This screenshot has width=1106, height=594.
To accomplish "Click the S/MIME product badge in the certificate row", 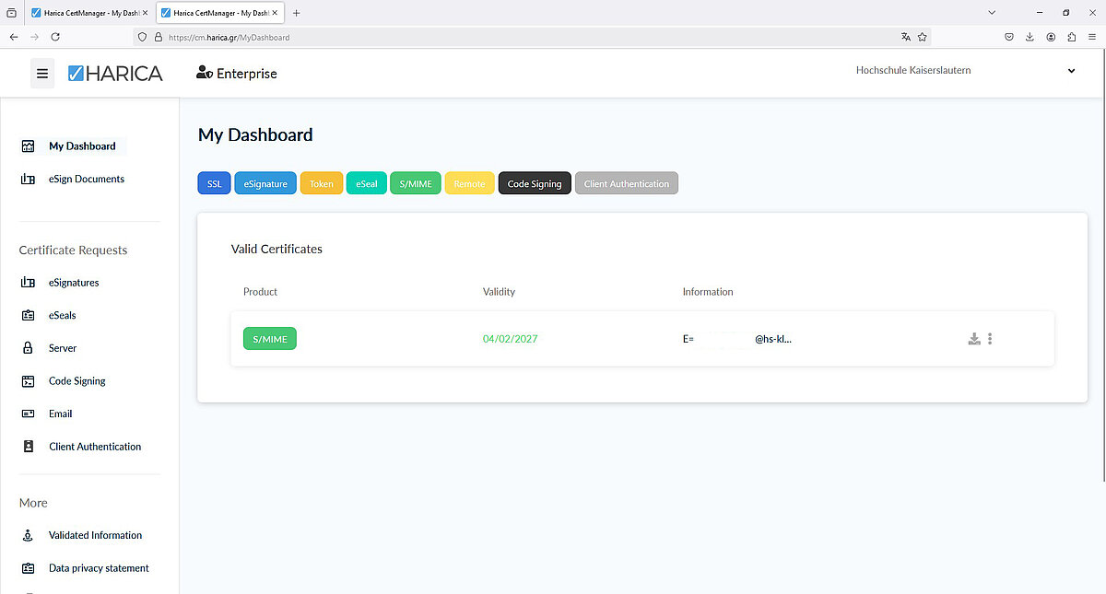I will click(270, 339).
